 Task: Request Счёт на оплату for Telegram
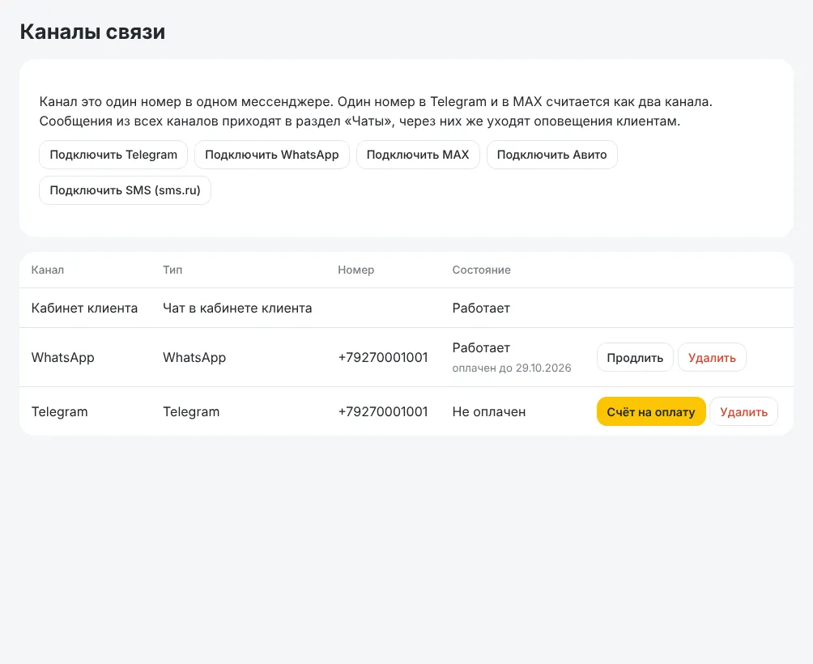pos(651,411)
